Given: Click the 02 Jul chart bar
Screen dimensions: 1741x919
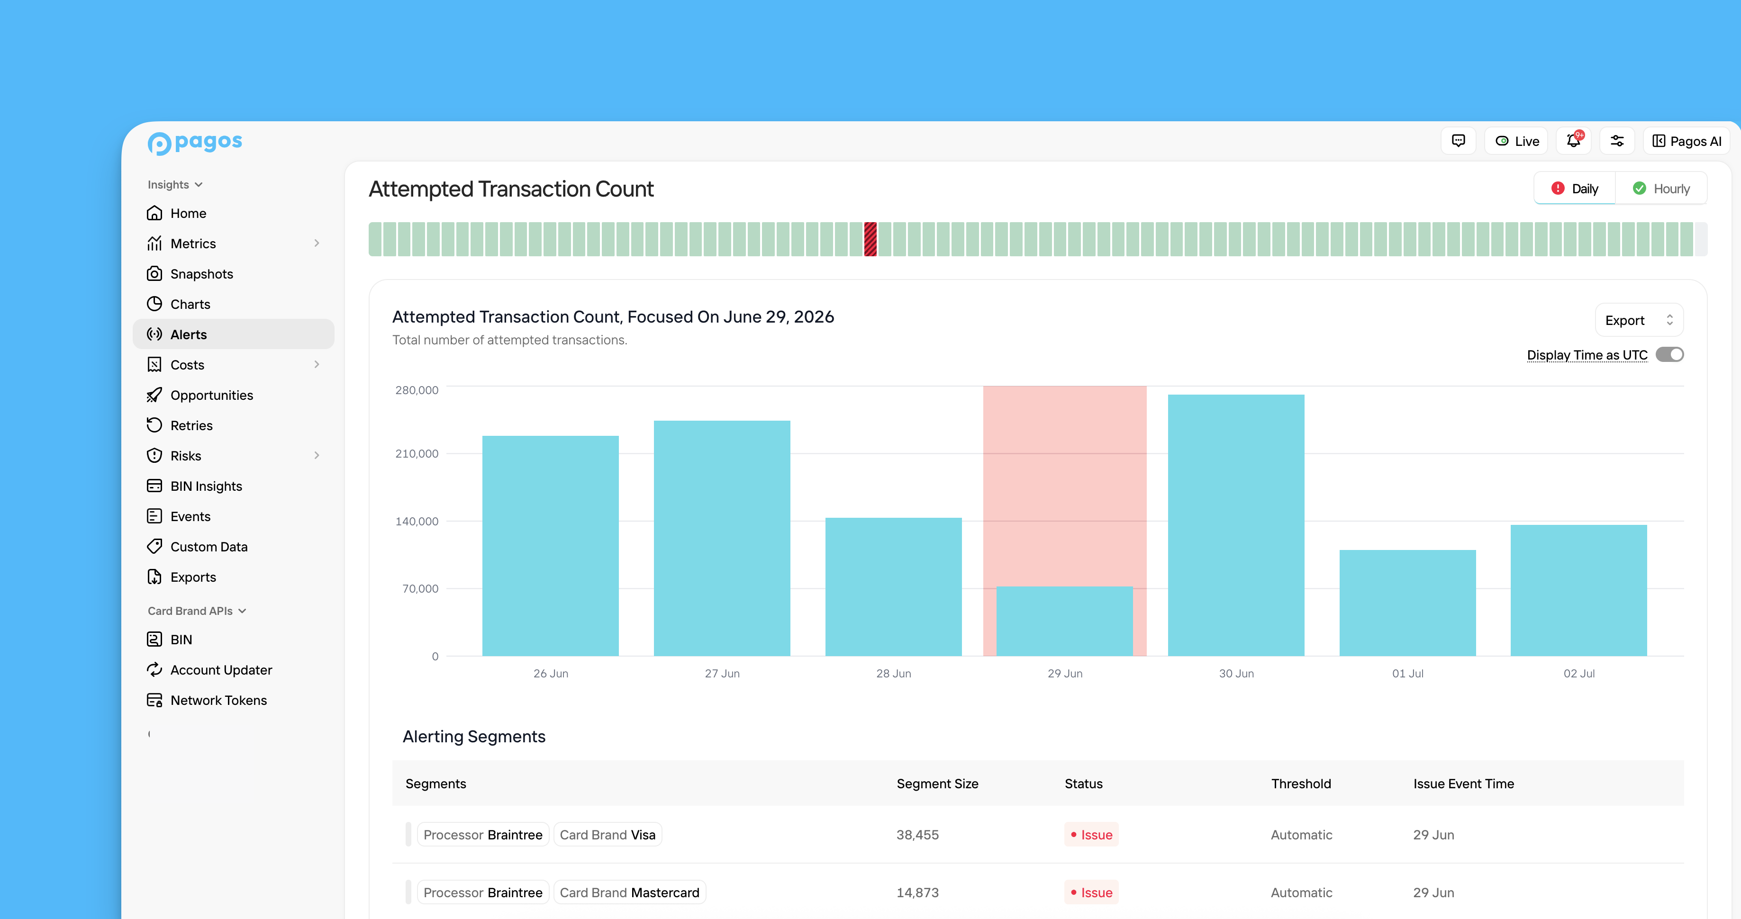Looking at the screenshot, I should (x=1579, y=591).
